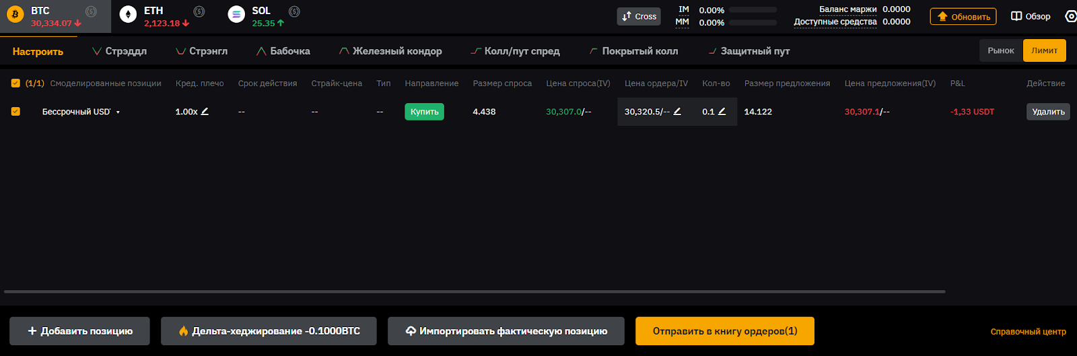Click the dollar badge next to SOL
Screen dimensions: 1077x356
(x=294, y=11)
